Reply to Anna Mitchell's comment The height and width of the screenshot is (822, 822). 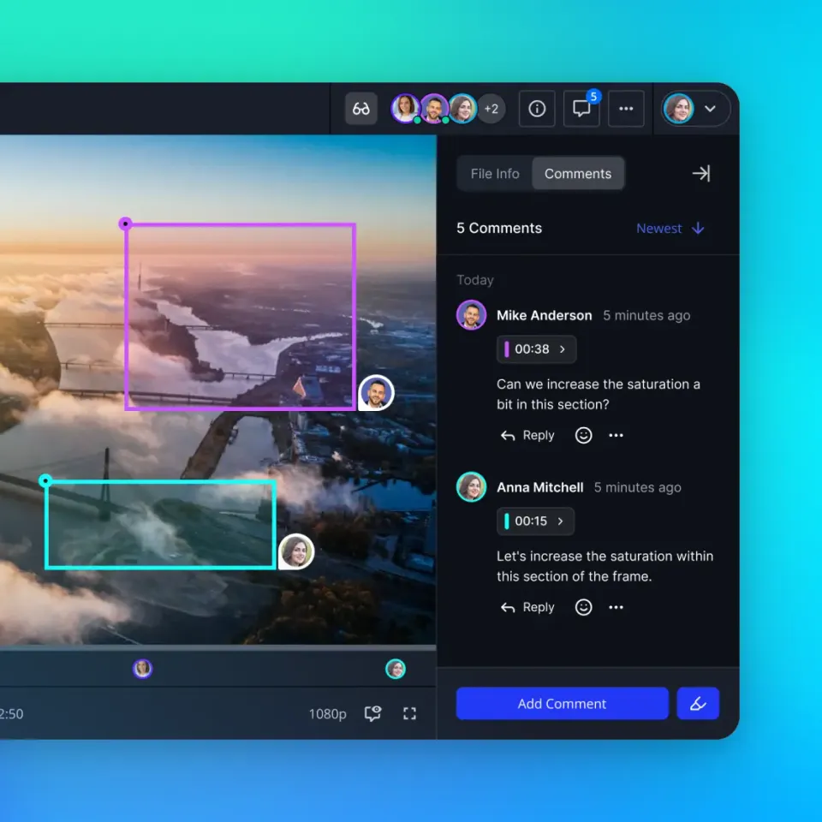pos(527,607)
